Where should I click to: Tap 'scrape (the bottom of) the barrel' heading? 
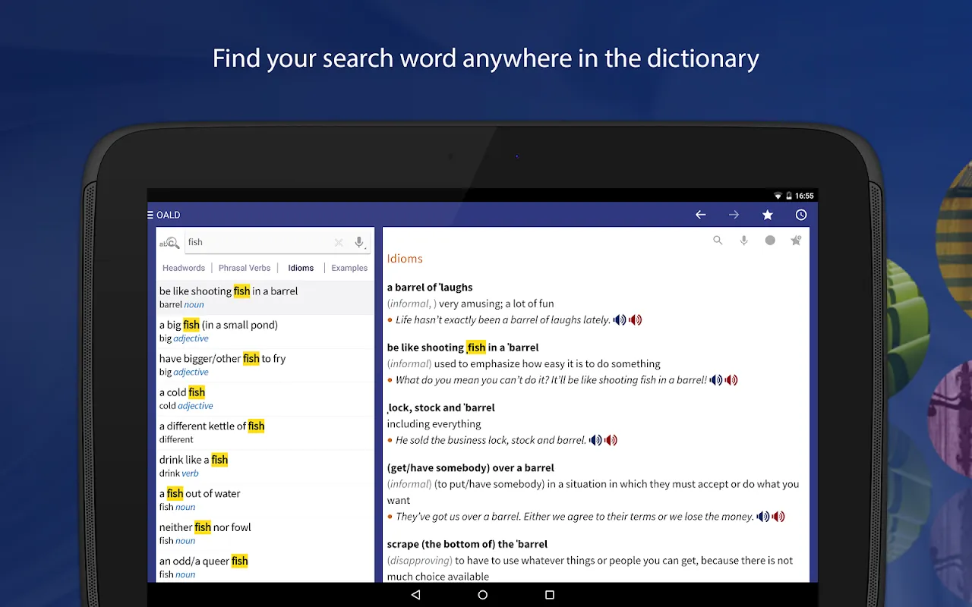pos(467,544)
